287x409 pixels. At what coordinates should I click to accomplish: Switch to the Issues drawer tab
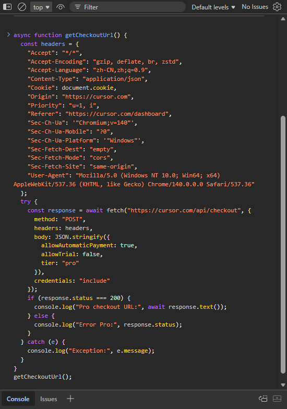[49, 399]
